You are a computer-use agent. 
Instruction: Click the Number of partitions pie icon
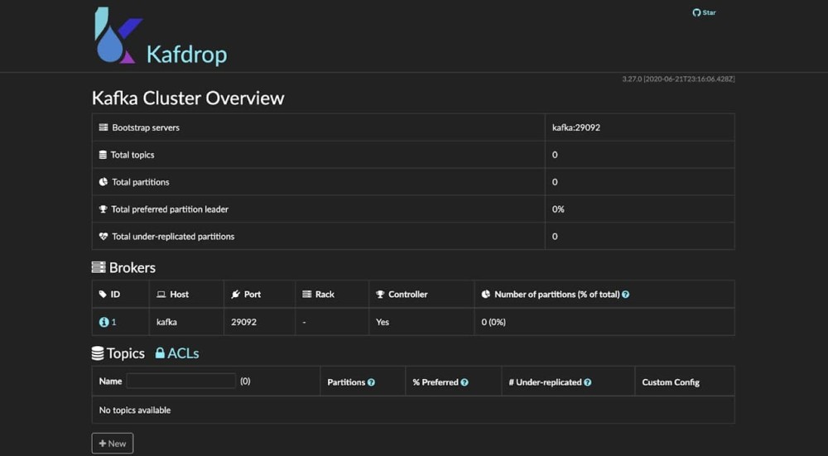486,295
